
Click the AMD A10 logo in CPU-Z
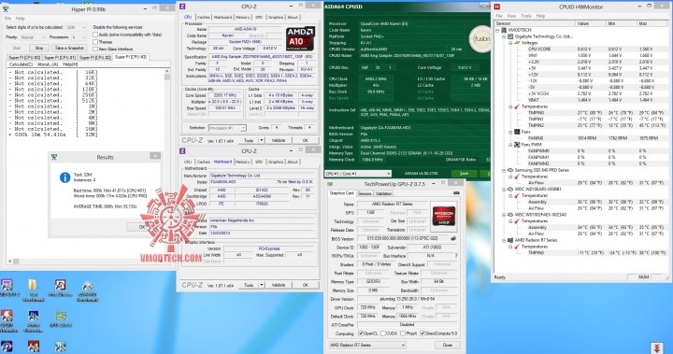click(x=300, y=37)
